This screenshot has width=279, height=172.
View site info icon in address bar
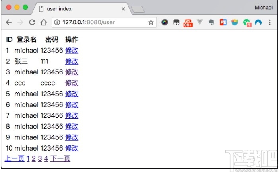(57, 22)
